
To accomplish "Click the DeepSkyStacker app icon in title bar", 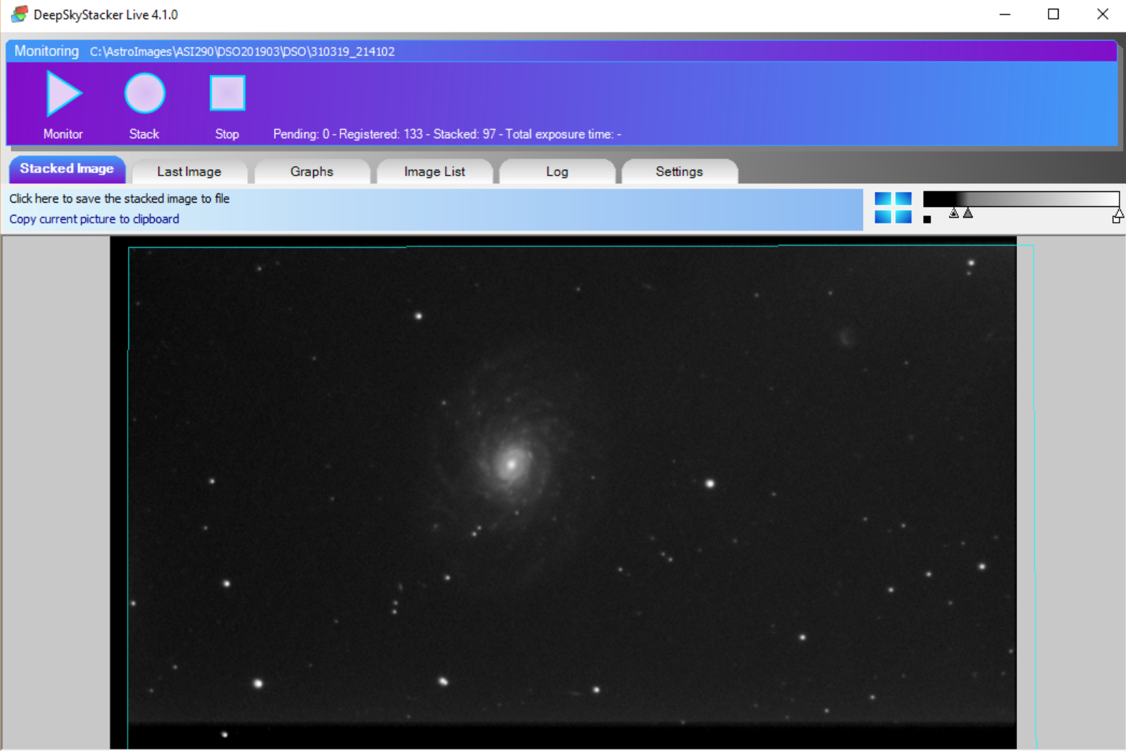I will pyautogui.click(x=19, y=14).
